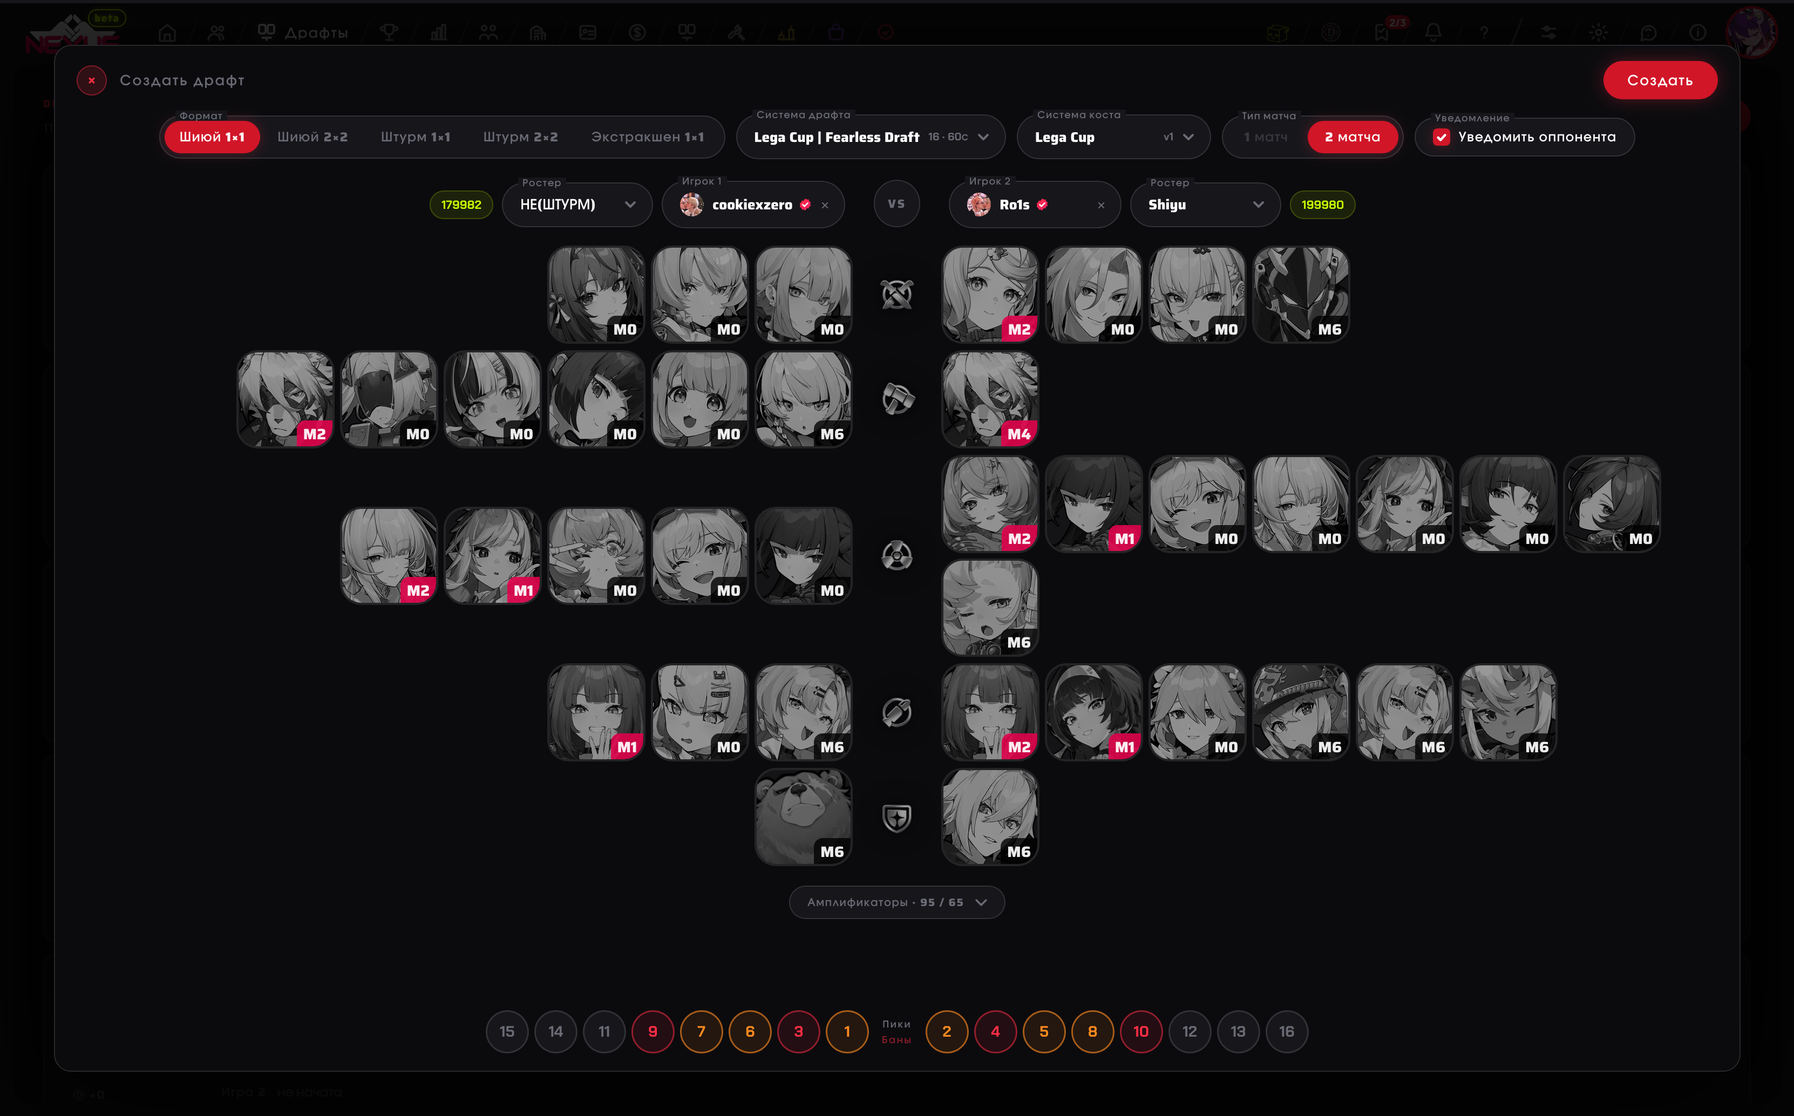Click the 199980 cost badge
This screenshot has height=1116, width=1794.
1322,205
